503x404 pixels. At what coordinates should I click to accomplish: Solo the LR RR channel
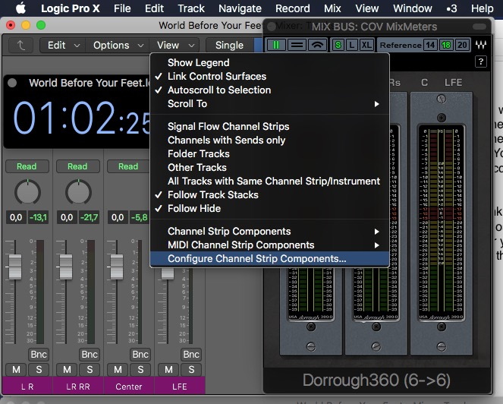pyautogui.click(x=90, y=370)
